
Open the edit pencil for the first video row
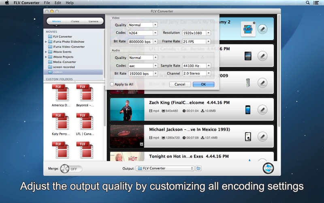click(x=262, y=29)
